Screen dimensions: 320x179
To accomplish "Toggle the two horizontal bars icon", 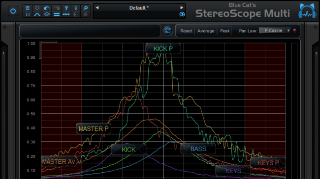I will (x=57, y=14).
